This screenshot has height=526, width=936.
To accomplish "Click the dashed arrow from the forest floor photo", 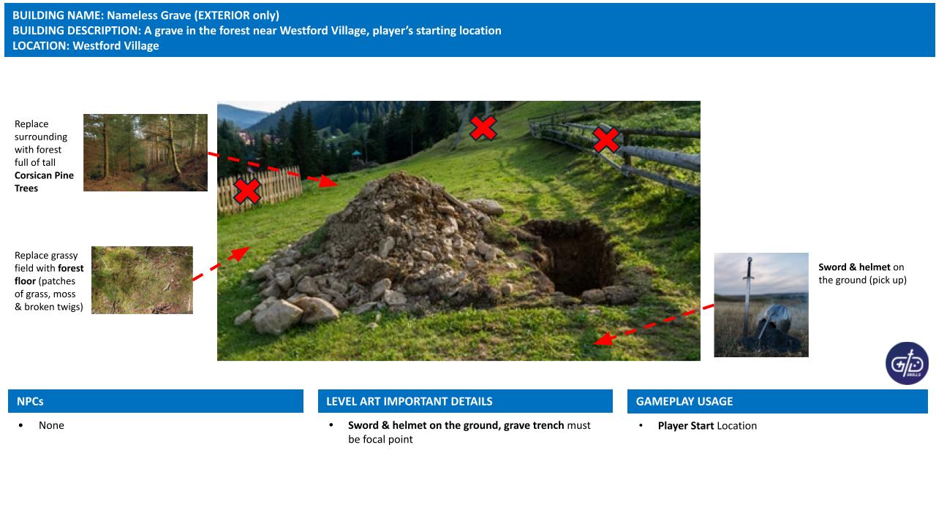I will [222, 264].
